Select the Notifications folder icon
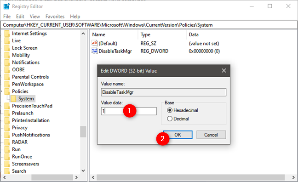Image resolution: width=298 pixels, height=182 pixels. click(7, 63)
